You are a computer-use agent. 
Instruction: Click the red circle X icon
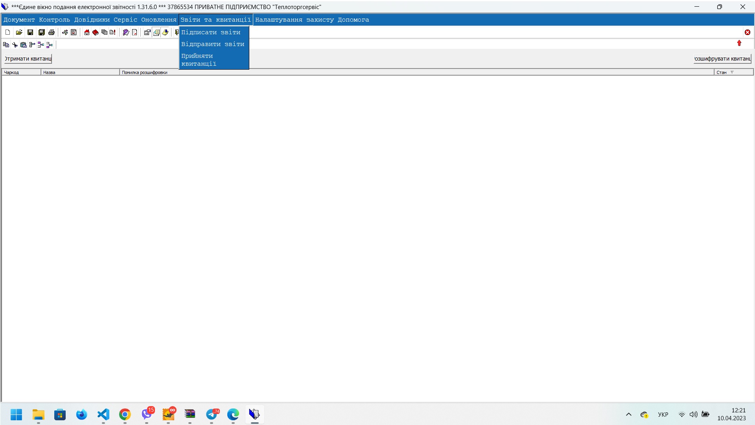click(x=748, y=32)
